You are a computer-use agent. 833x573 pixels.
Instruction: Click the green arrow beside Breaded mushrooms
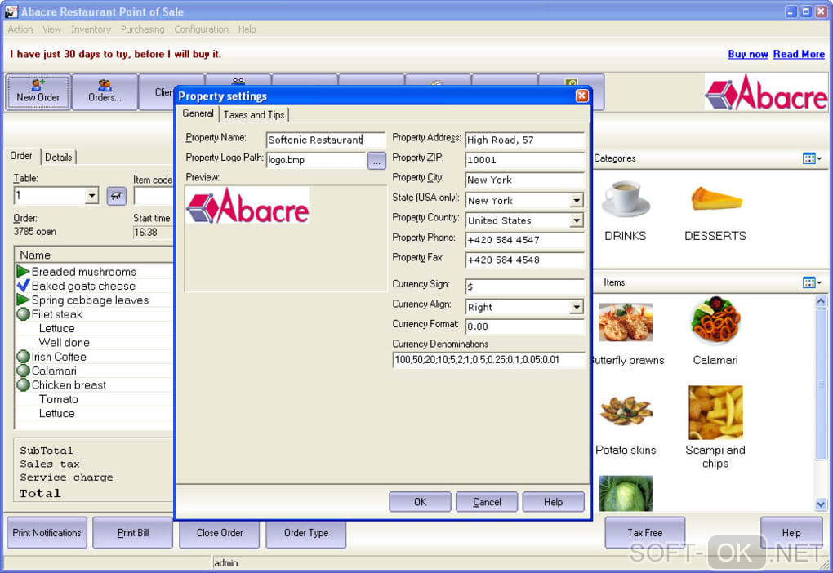tap(23, 271)
